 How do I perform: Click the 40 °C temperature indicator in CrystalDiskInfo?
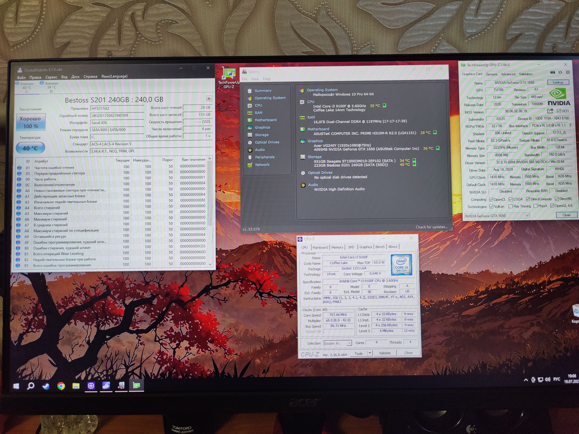click(30, 148)
